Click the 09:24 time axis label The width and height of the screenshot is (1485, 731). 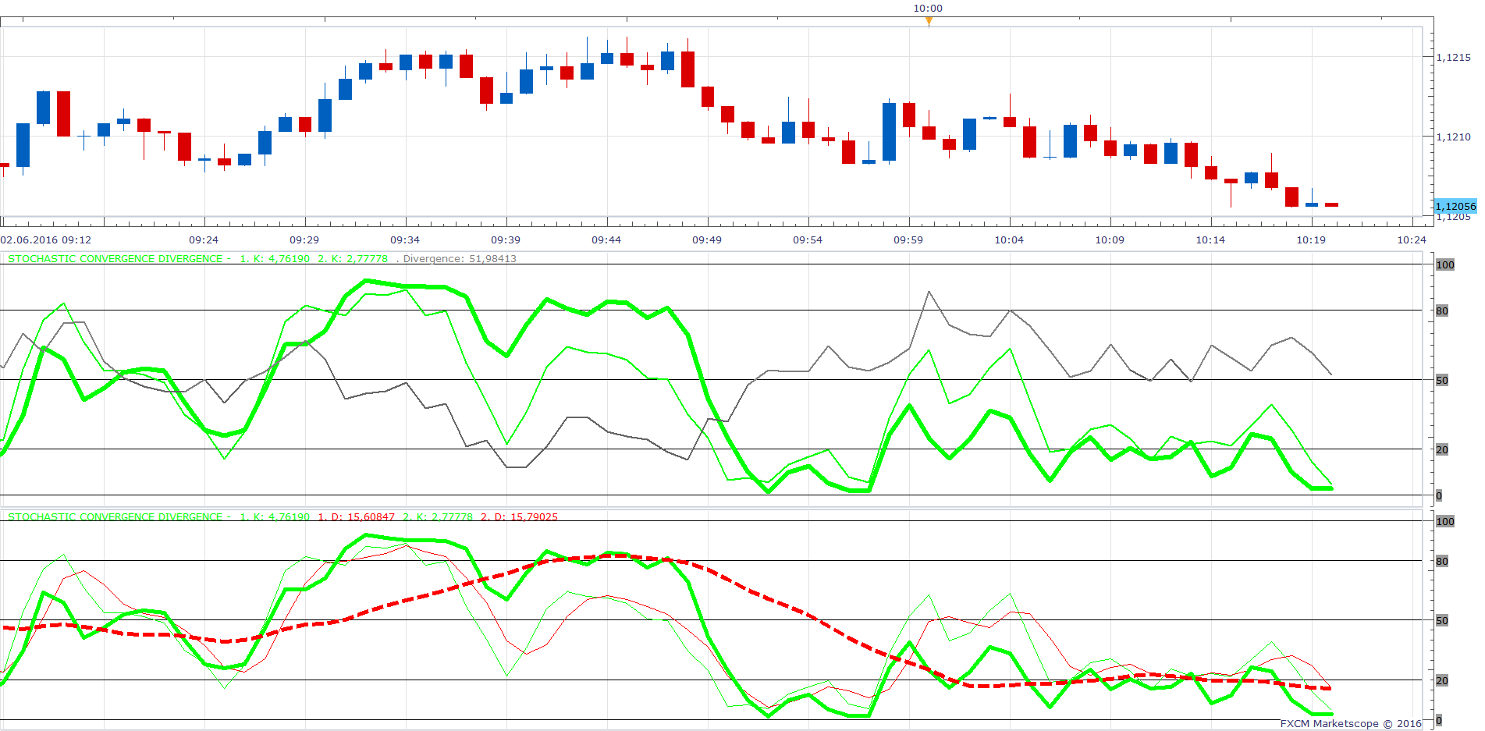click(204, 240)
